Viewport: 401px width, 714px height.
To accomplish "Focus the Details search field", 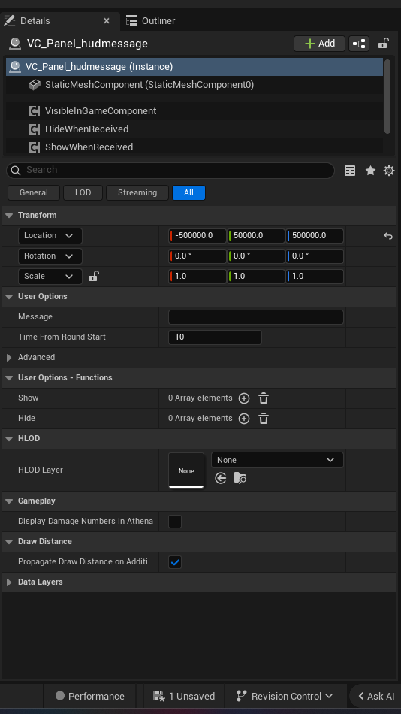I will click(170, 170).
